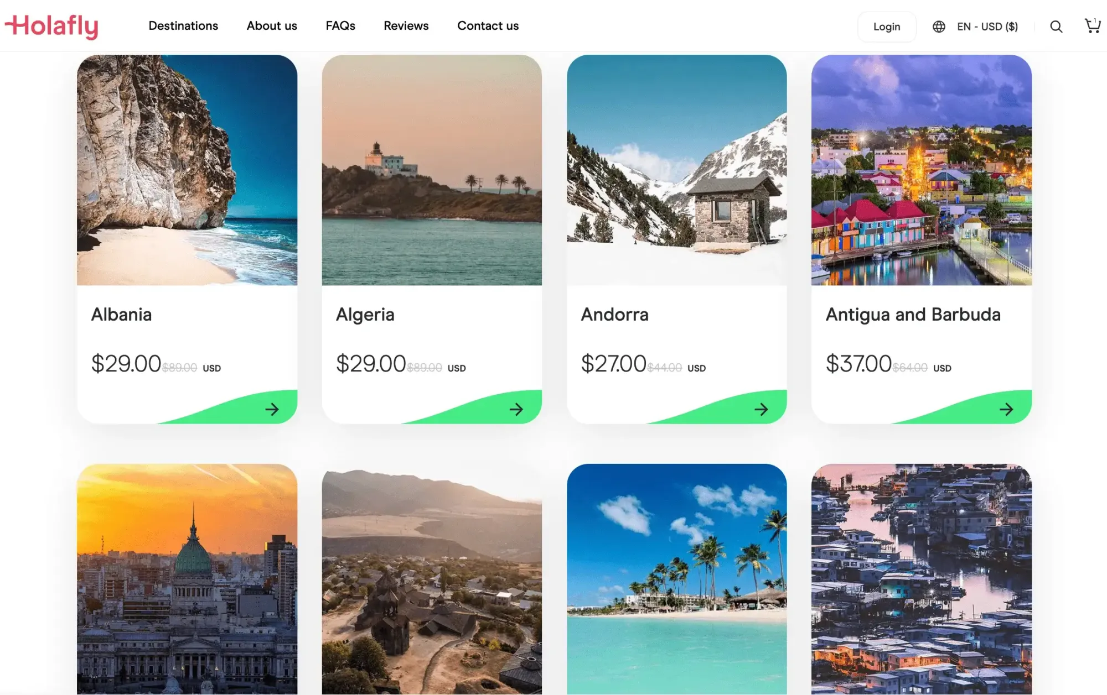The height and width of the screenshot is (695, 1107).
Task: Click the arrow icon on Albania card
Action: [272, 409]
